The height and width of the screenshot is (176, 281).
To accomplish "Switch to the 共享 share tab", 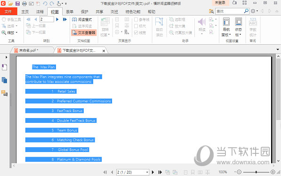I will tap(99, 12).
